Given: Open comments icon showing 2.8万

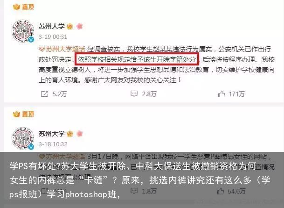Looking at the screenshot, I should (134, 94).
